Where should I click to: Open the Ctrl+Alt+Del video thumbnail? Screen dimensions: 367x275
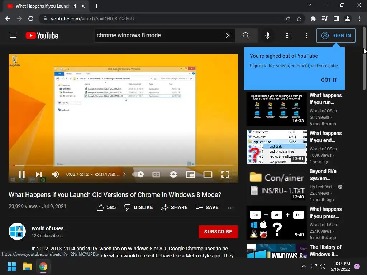tap(277, 223)
